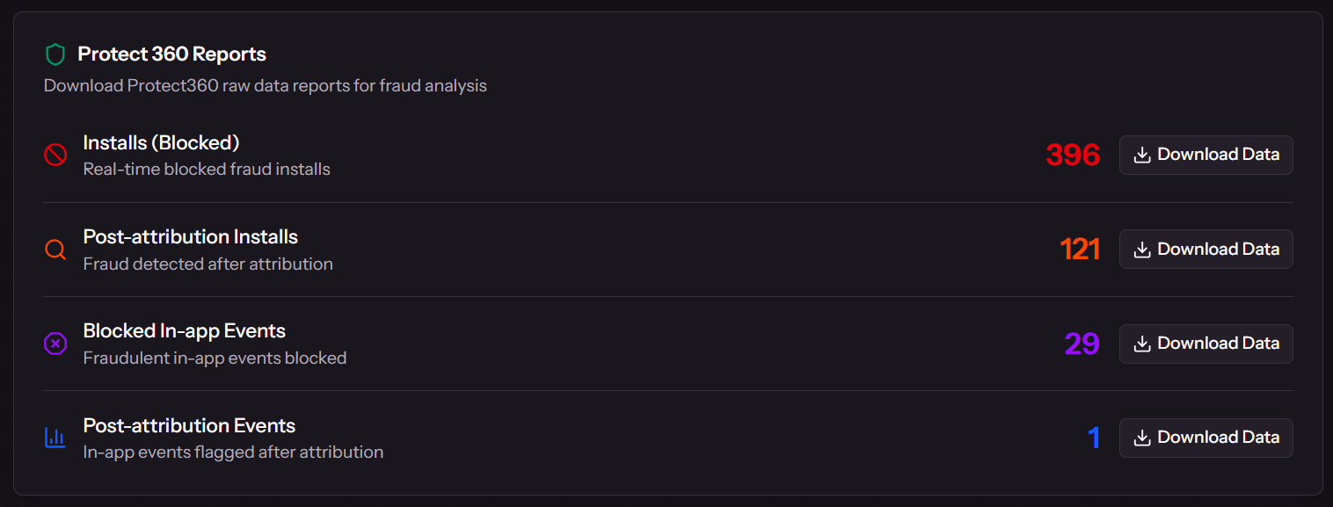Click the "Fraud detected after attribution" description

click(x=208, y=264)
